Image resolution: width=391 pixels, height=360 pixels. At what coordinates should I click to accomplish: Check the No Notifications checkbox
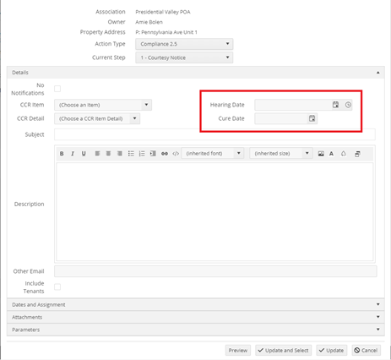57,89
